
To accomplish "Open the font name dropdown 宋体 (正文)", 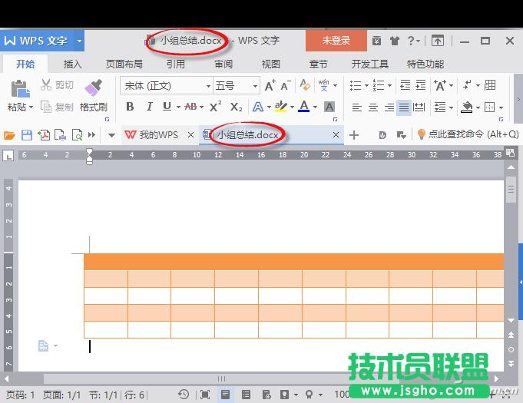I will tap(166, 85).
